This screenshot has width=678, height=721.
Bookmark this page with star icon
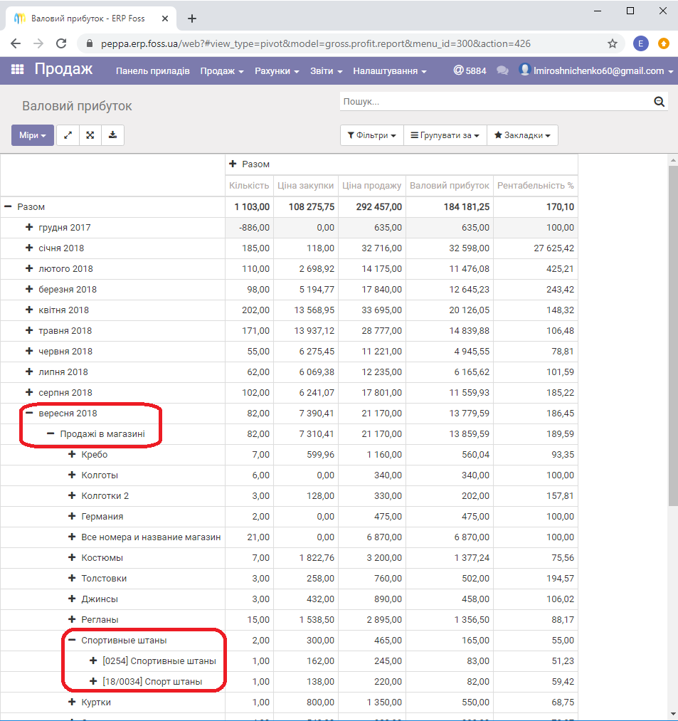click(613, 43)
